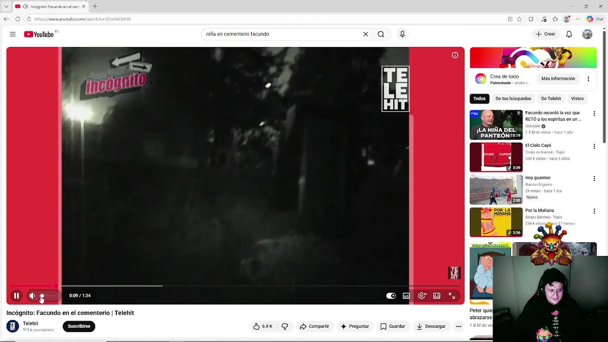
Task: Click the browser address bar URL
Action: (82, 19)
